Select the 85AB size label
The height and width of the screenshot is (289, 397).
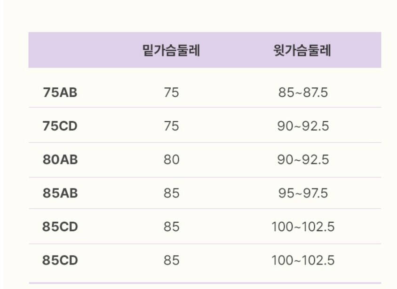60,193
